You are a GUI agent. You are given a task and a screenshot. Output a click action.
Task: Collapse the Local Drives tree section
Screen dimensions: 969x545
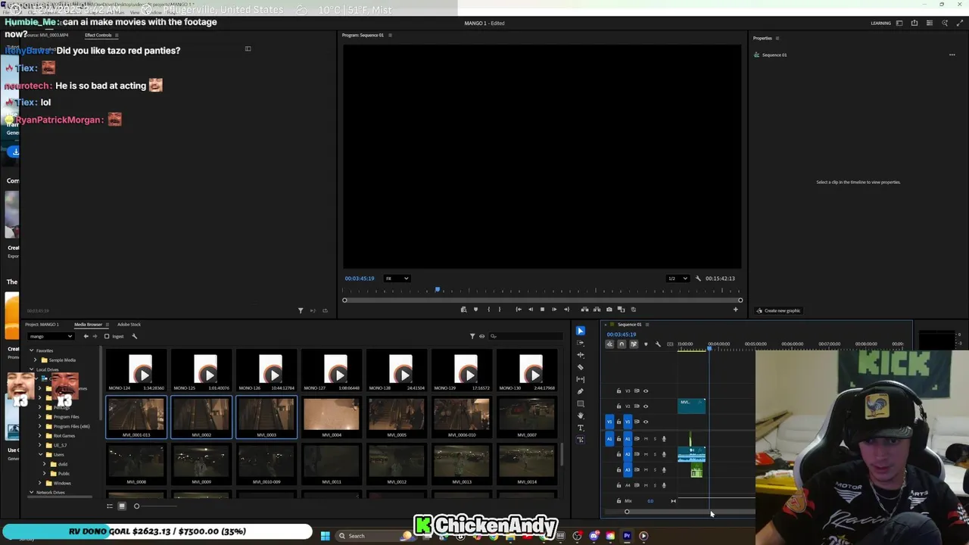(32, 369)
